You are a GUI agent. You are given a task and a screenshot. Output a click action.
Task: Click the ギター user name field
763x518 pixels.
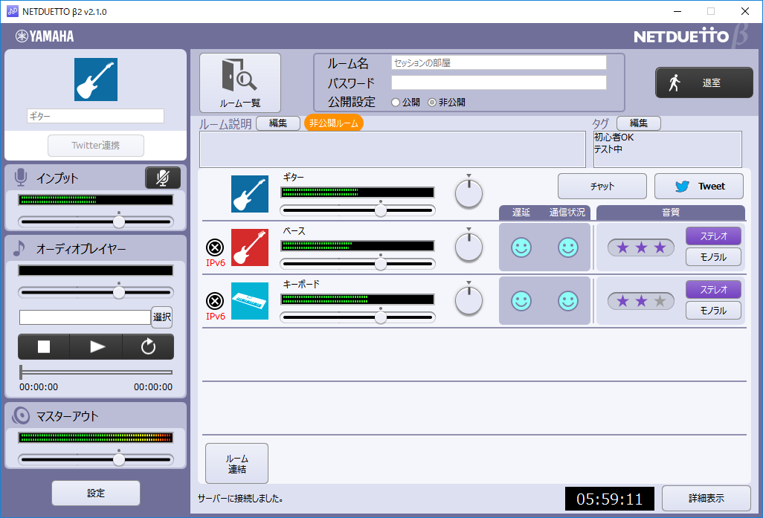pos(95,116)
